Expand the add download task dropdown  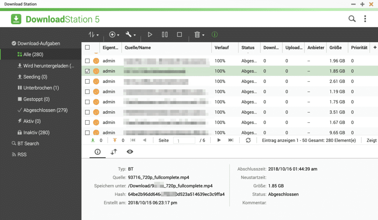coord(114,35)
